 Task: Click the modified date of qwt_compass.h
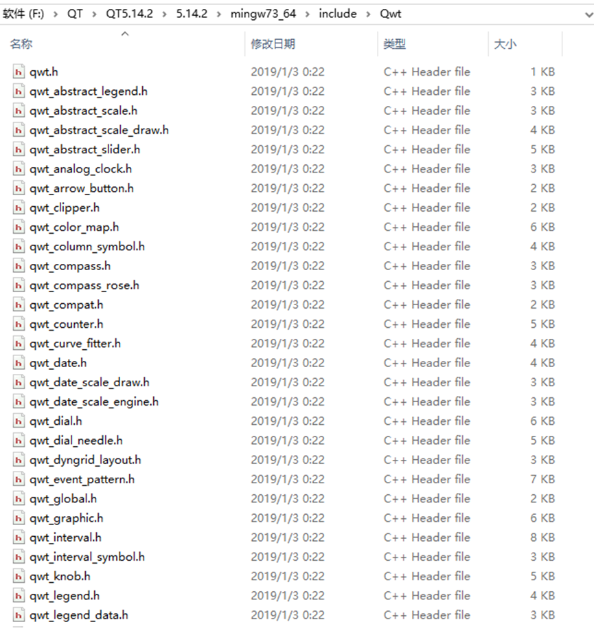click(288, 266)
